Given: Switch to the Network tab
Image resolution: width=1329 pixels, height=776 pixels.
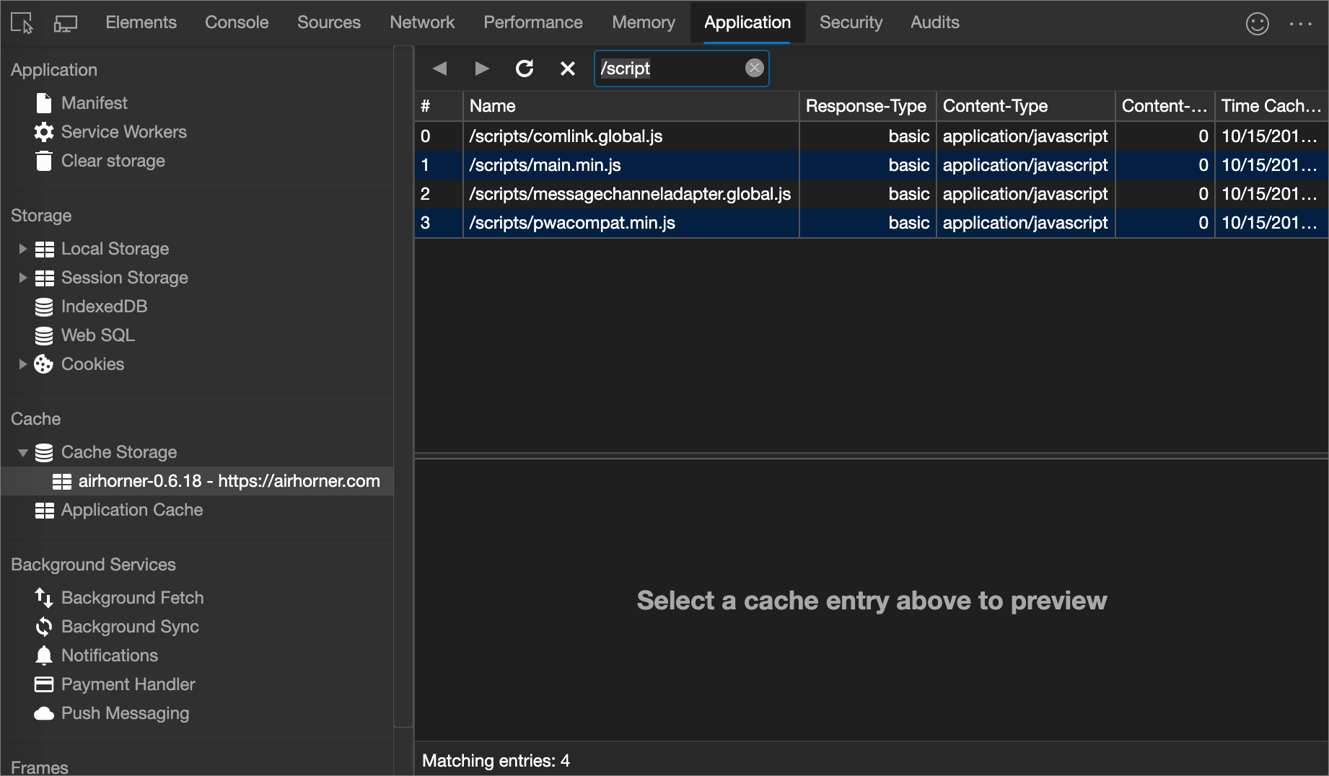Looking at the screenshot, I should pos(422,22).
